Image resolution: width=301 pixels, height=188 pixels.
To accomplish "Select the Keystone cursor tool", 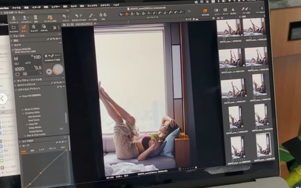I will pos(149,13).
